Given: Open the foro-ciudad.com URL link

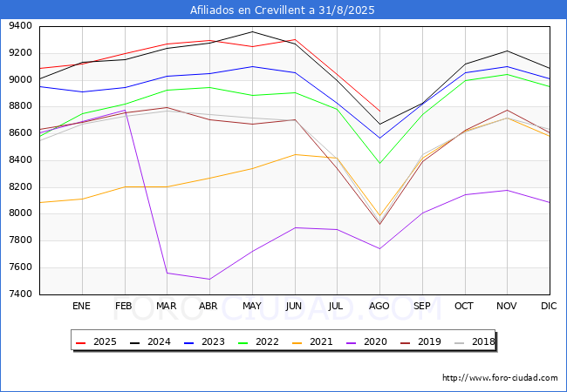Looking at the screenshot, I should pyautogui.click(x=500, y=378).
